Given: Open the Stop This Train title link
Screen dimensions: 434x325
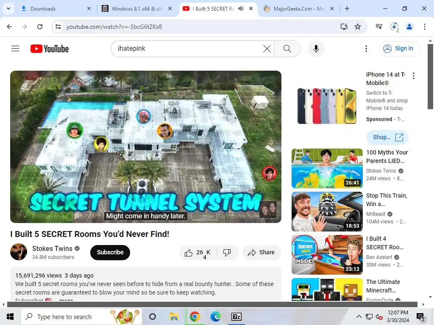Looking at the screenshot, I should (x=387, y=200).
